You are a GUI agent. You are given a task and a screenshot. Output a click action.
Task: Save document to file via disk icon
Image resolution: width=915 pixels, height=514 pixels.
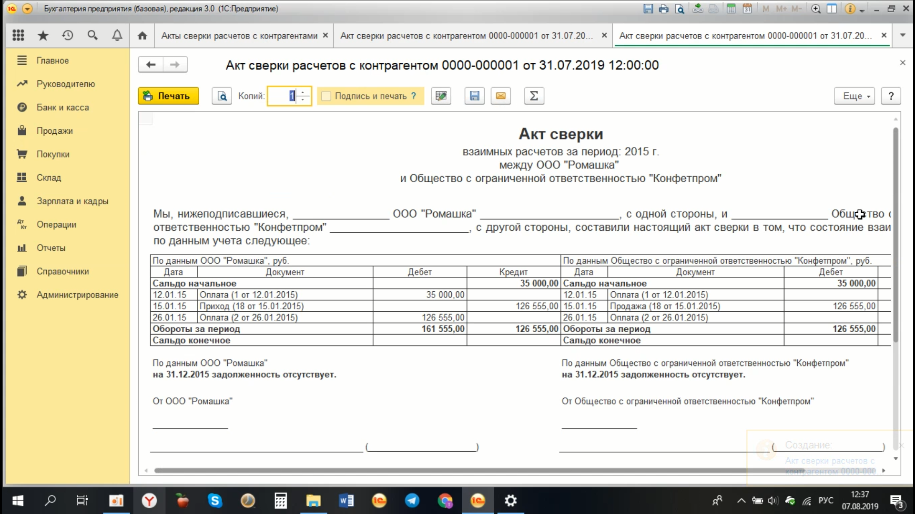point(475,96)
